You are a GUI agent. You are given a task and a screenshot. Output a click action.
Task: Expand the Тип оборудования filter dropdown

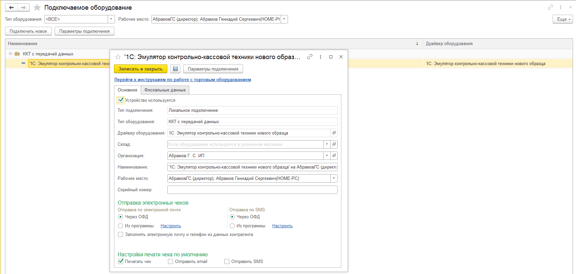pyautogui.click(x=111, y=19)
